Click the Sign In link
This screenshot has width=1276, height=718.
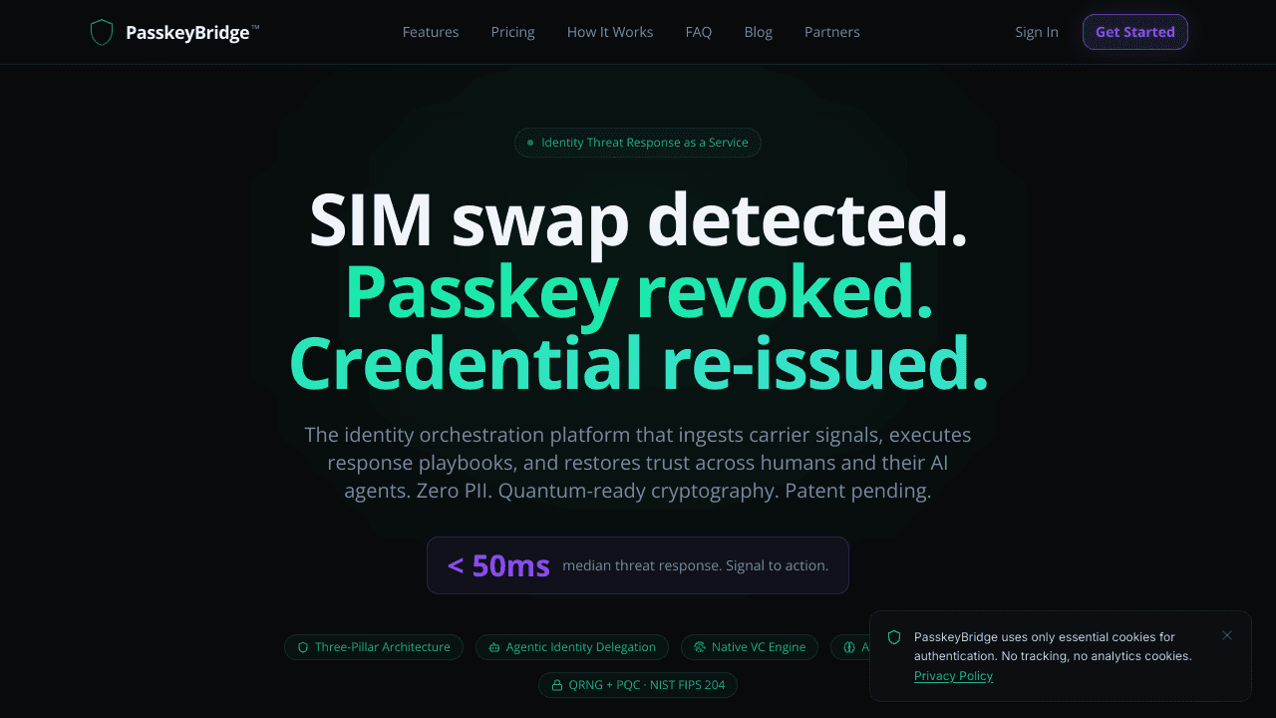click(x=1037, y=32)
